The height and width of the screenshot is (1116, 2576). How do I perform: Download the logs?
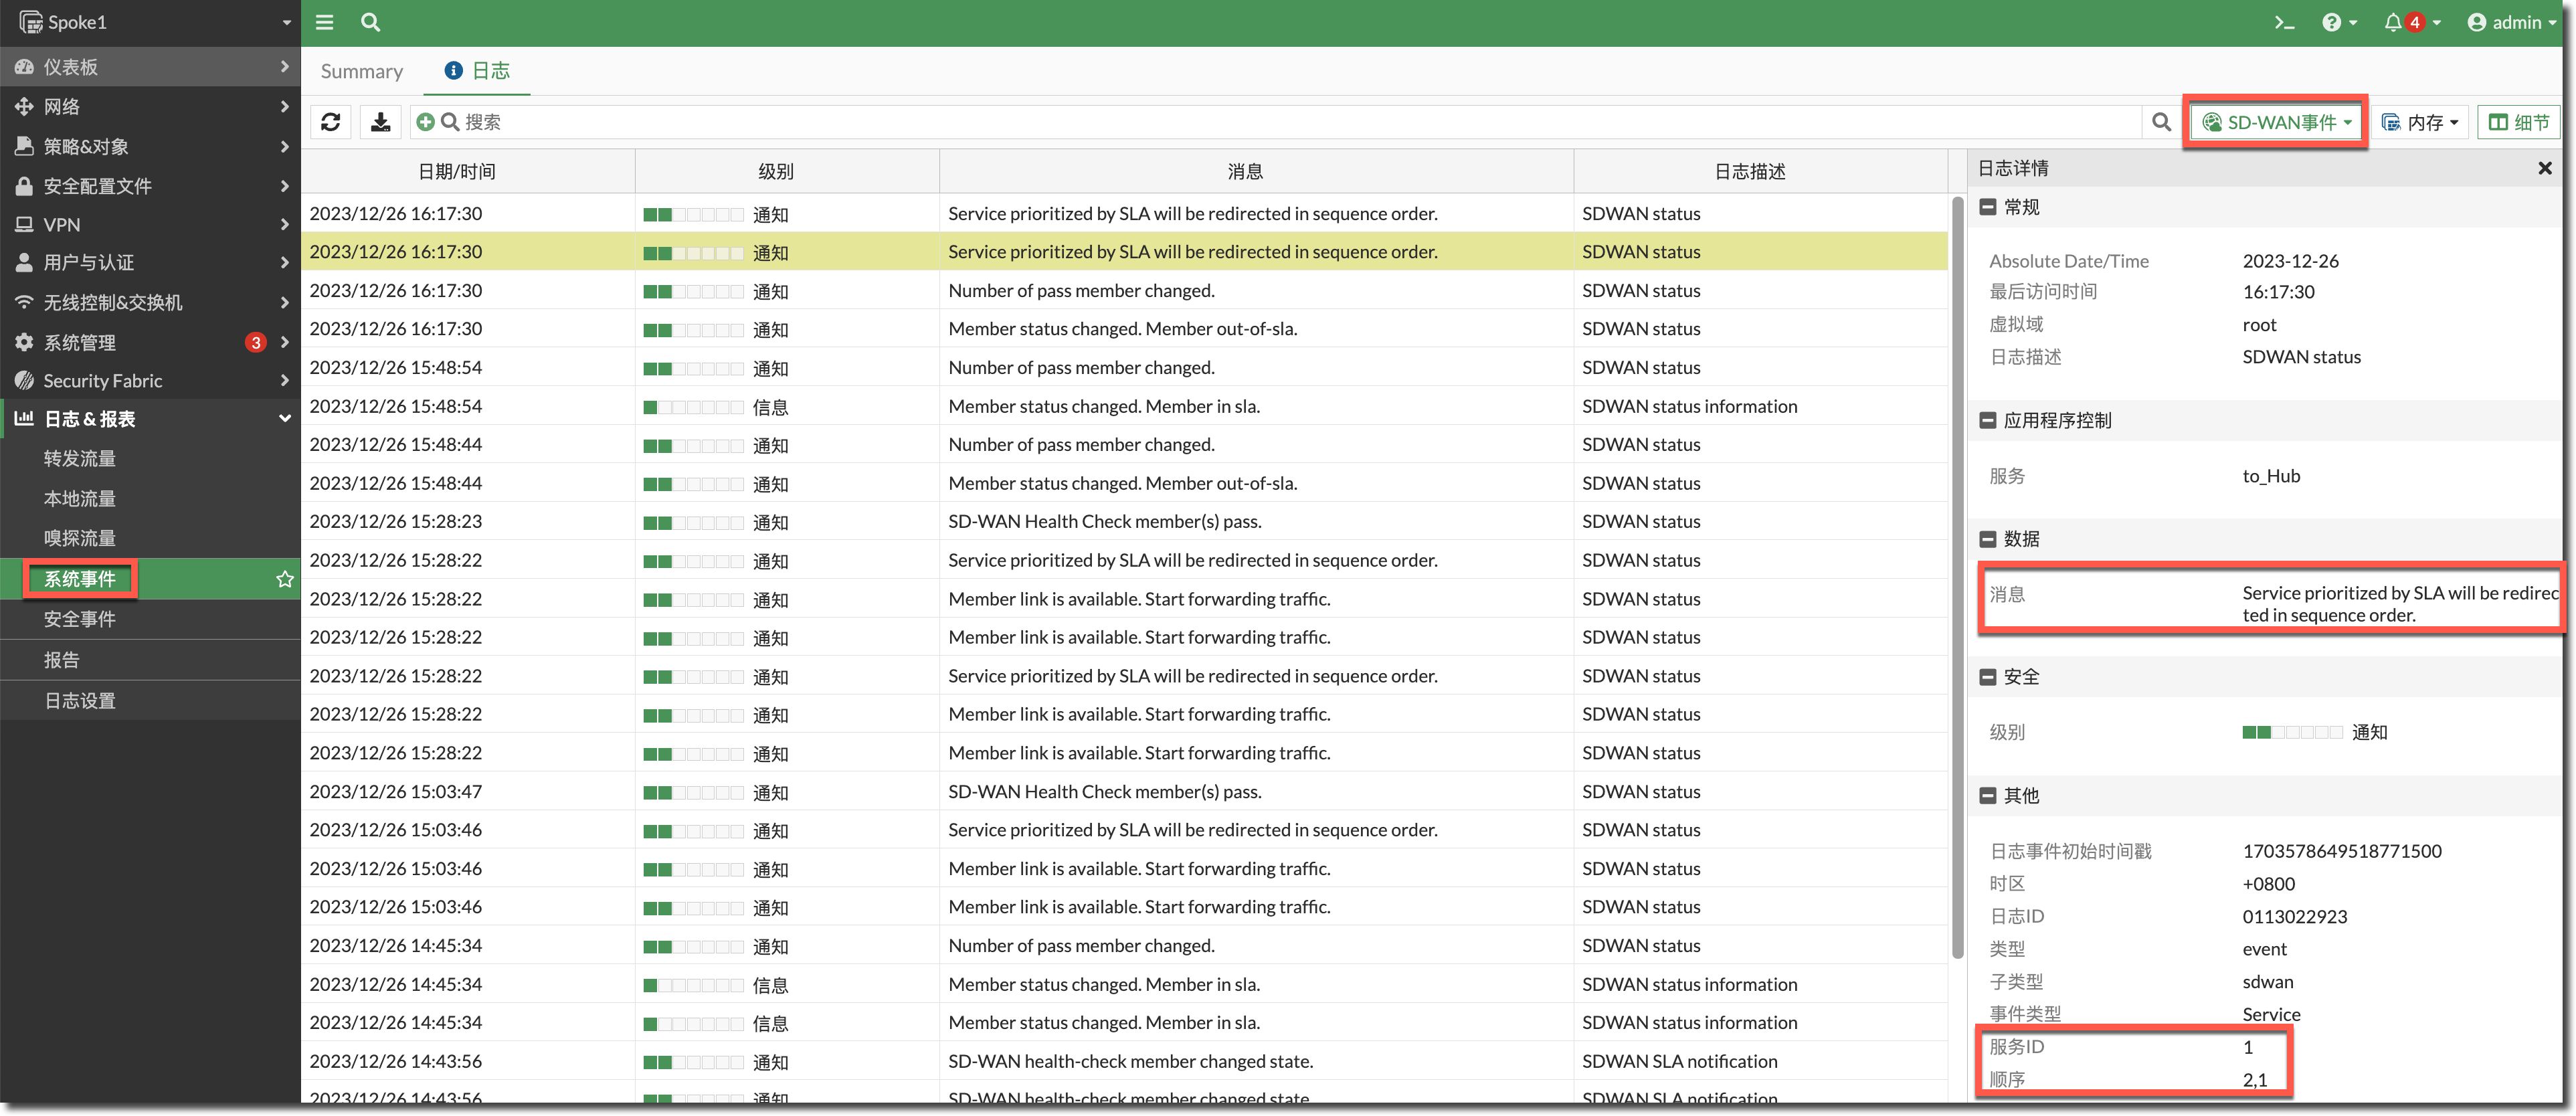(380, 122)
